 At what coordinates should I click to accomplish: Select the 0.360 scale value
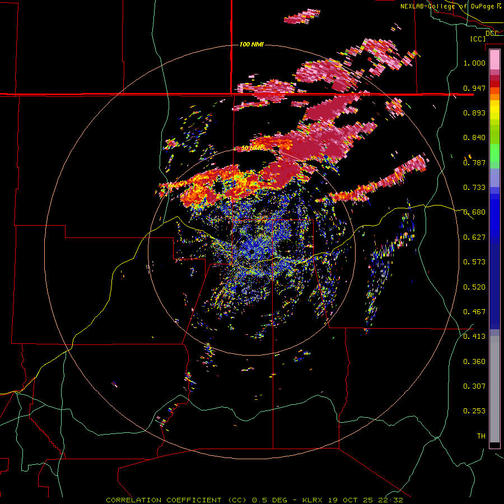pos(474,362)
